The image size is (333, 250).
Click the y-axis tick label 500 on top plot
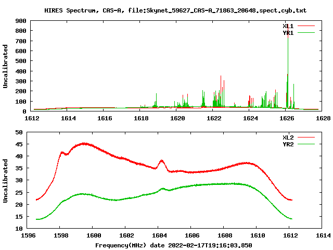coord(21,61)
